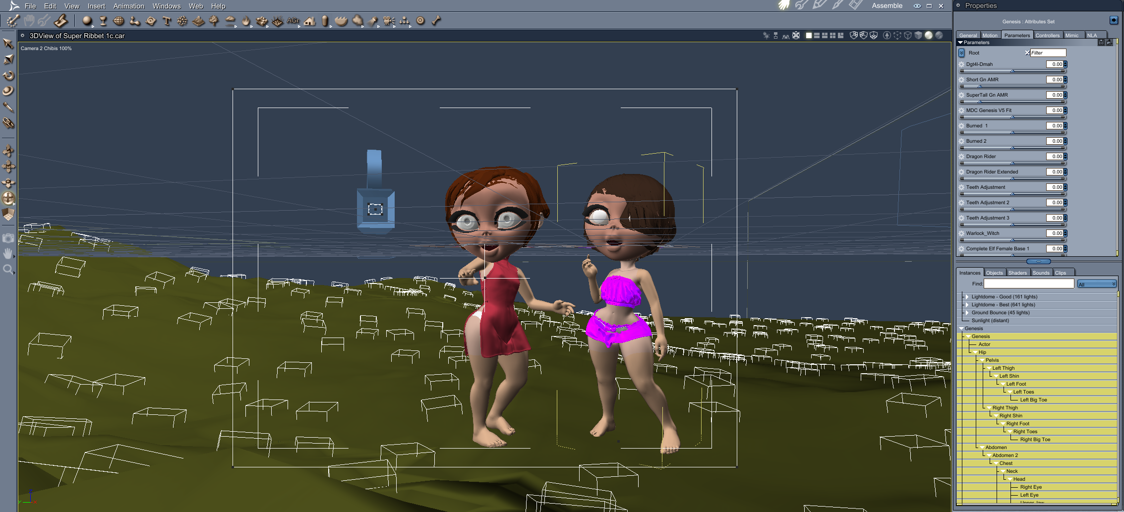Insert a bone with the bone icon
This screenshot has height=512, width=1124.
436,21
